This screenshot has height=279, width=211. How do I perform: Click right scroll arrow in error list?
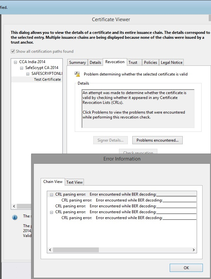click(x=193, y=250)
